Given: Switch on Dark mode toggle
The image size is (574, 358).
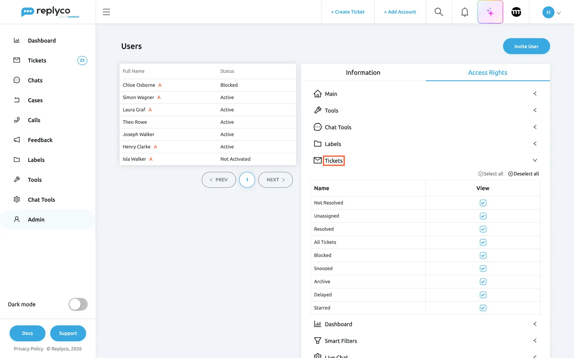Looking at the screenshot, I should pos(78,304).
